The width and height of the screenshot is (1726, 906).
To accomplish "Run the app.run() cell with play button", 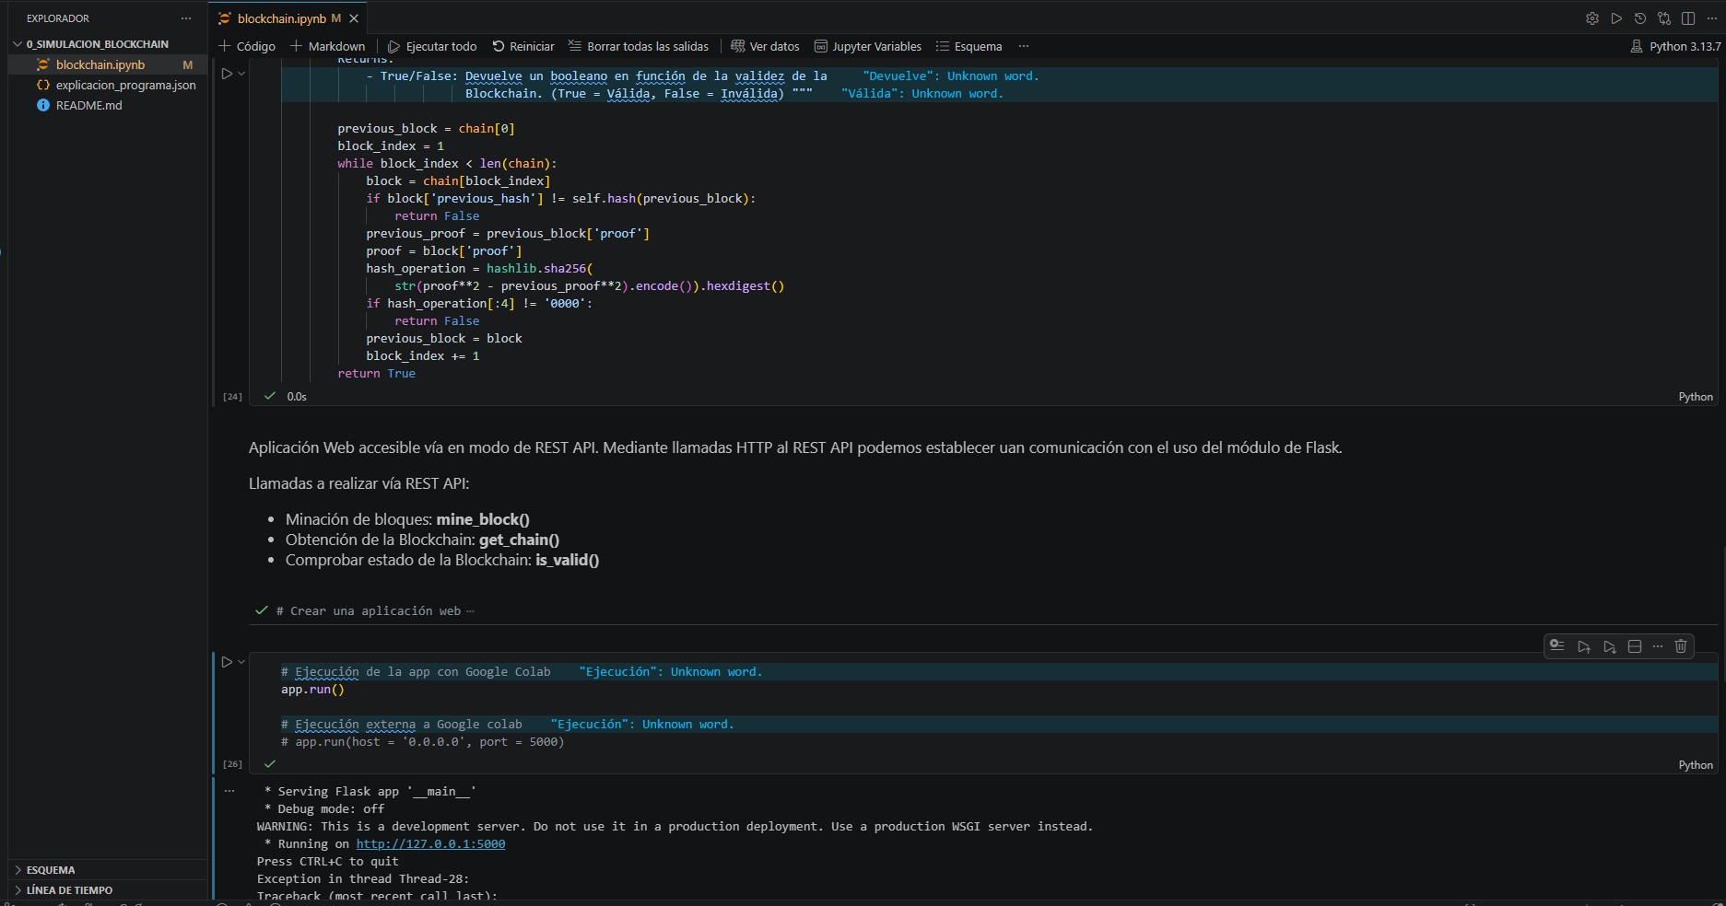I will point(227,662).
